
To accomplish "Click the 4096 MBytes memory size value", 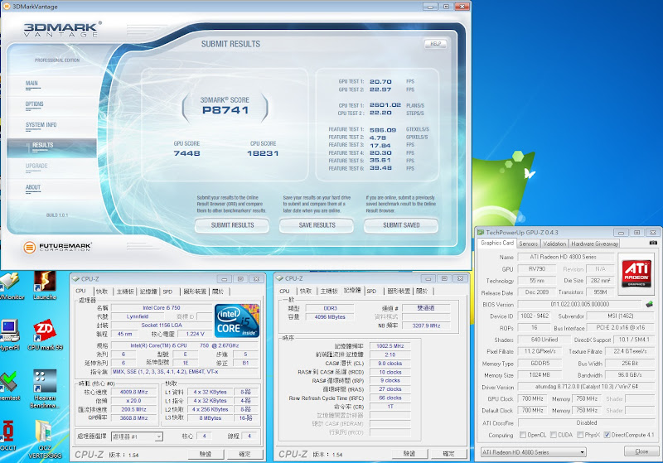I will click(x=330, y=317).
